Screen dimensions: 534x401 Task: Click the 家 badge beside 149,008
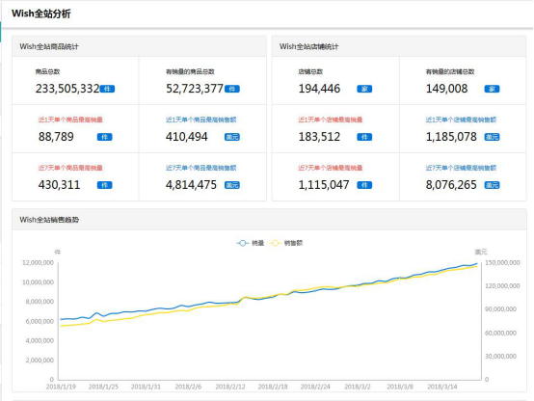tap(492, 89)
